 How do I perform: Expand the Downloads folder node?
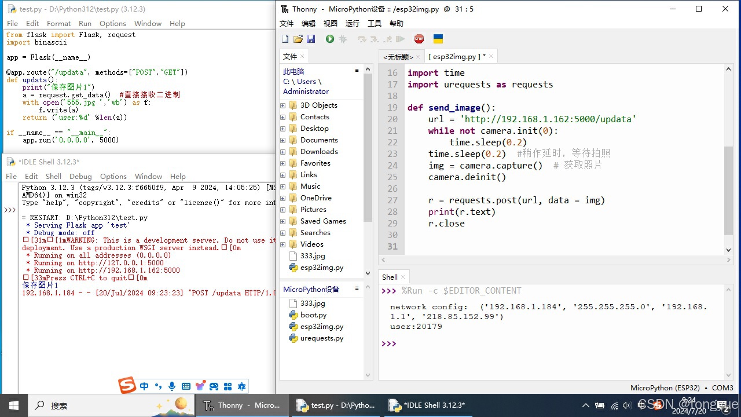pyautogui.click(x=283, y=152)
